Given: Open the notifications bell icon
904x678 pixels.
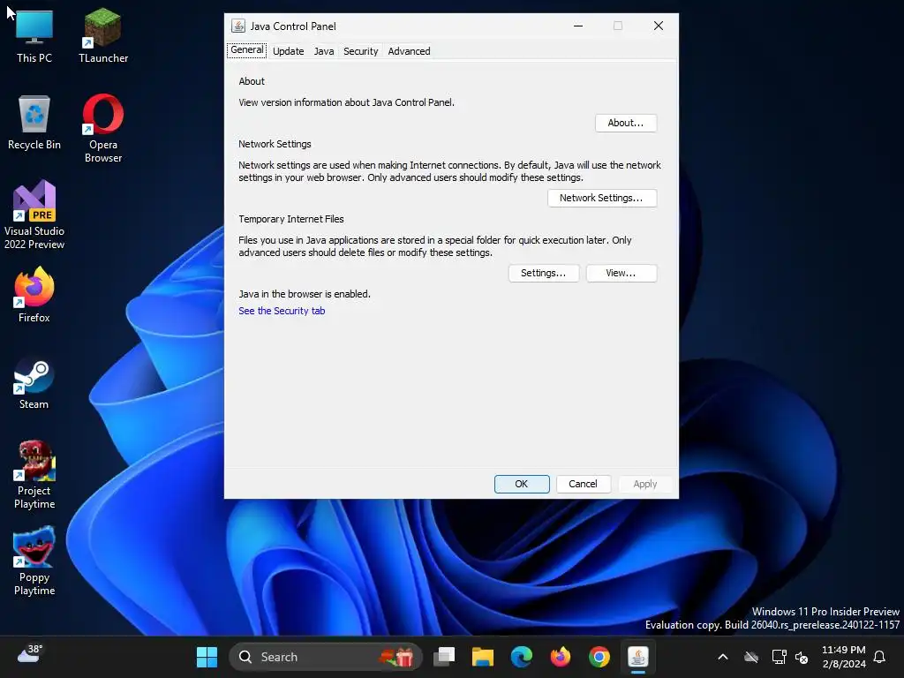Looking at the screenshot, I should (880, 657).
